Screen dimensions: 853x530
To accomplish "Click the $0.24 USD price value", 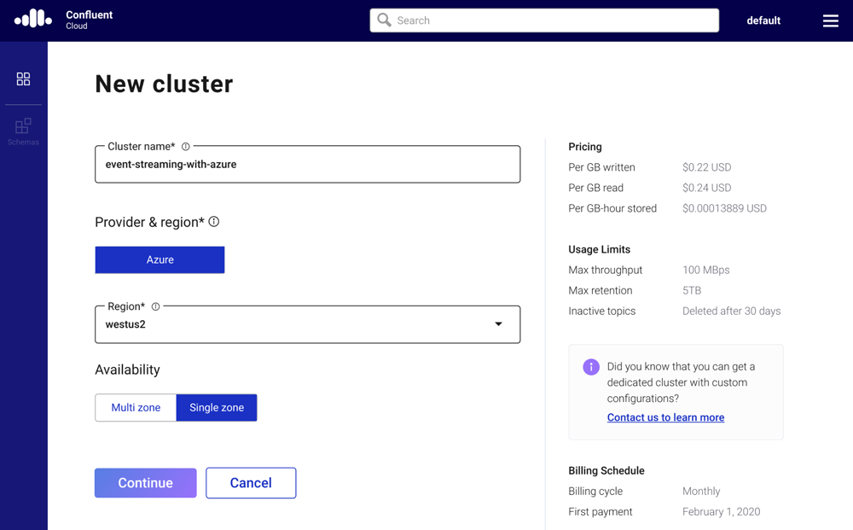I will [x=706, y=188].
